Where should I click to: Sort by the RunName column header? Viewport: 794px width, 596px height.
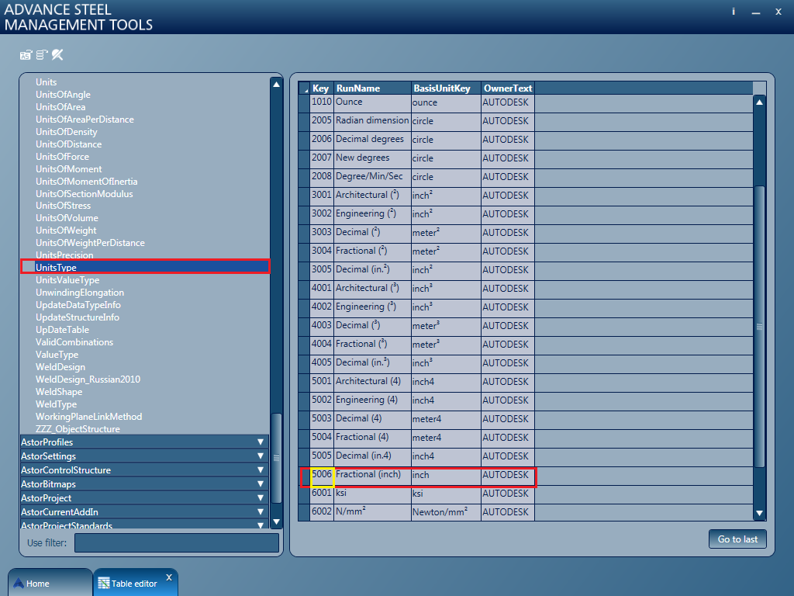[x=372, y=88]
